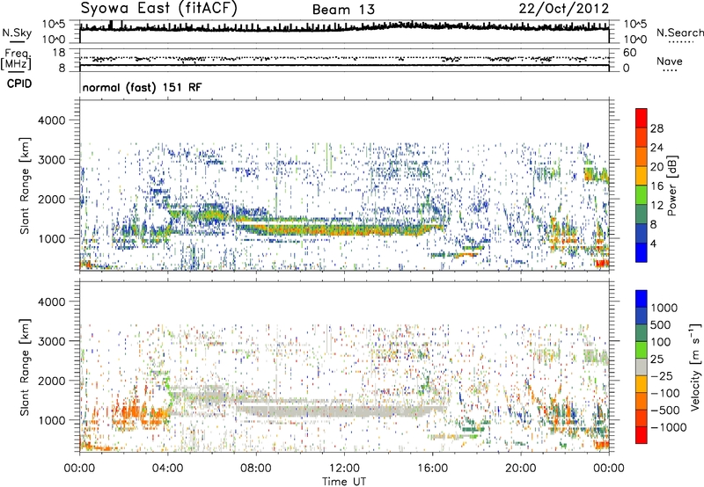Click the '60' Nave axis value
The height and width of the screenshot is (487, 704).
coord(630,53)
